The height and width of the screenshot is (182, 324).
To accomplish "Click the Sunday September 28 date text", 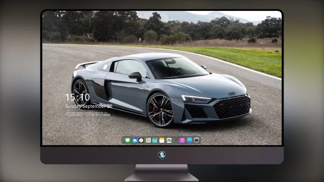I will [x=89, y=106].
